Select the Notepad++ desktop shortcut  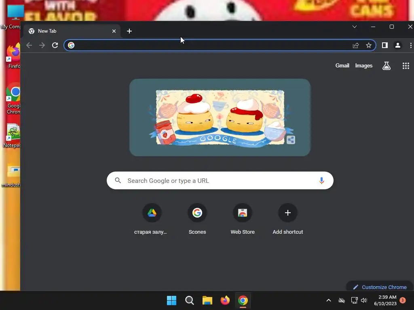click(x=12, y=136)
